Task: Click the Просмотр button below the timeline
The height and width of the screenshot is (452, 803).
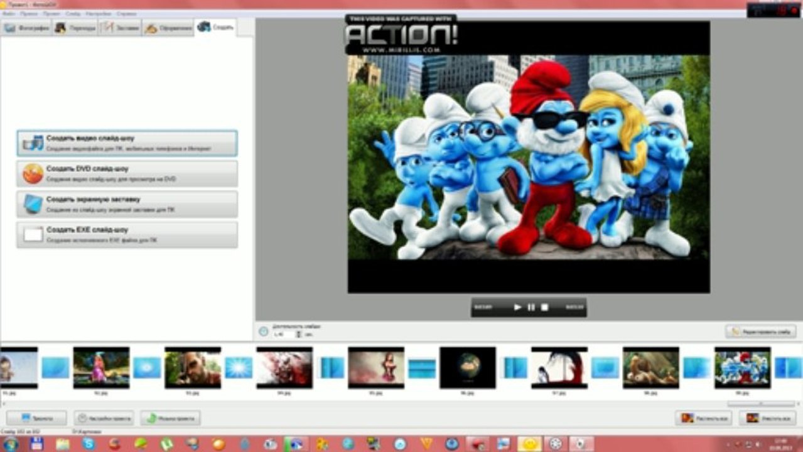Action: tap(36, 417)
